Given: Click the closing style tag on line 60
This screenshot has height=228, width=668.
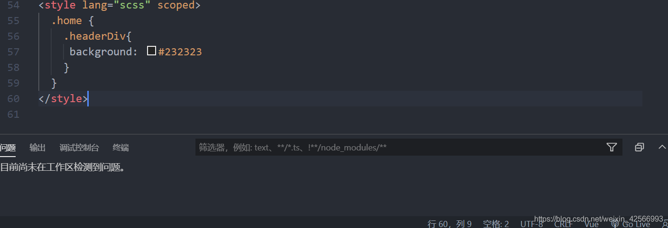Looking at the screenshot, I should [x=63, y=98].
